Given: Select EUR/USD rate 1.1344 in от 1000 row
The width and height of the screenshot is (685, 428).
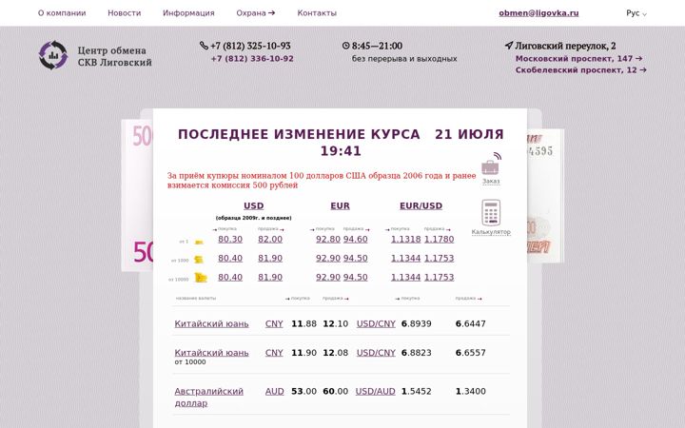Looking at the screenshot, I should (406, 258).
